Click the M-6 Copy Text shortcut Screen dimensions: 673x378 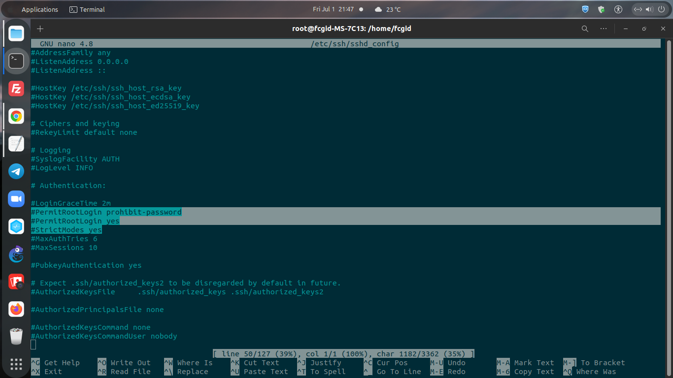525,372
